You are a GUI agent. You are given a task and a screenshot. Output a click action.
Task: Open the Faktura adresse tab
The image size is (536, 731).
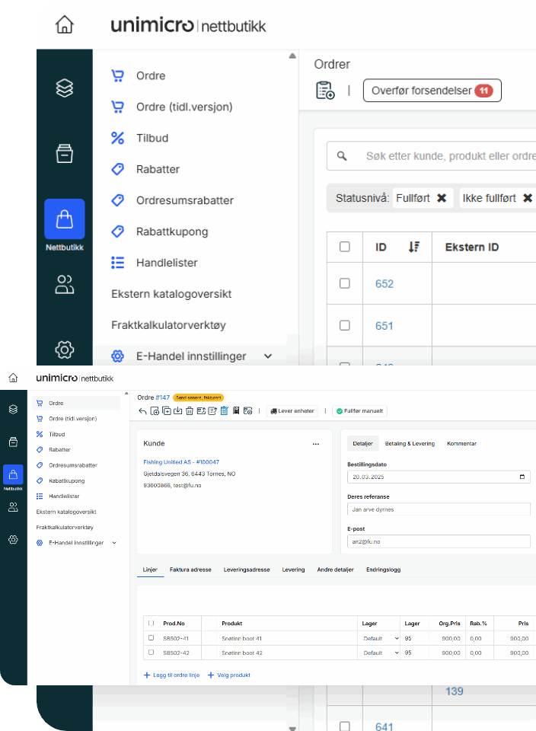coord(190,570)
